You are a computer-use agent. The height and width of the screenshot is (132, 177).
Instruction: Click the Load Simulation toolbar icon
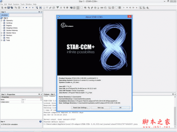point(5,8)
